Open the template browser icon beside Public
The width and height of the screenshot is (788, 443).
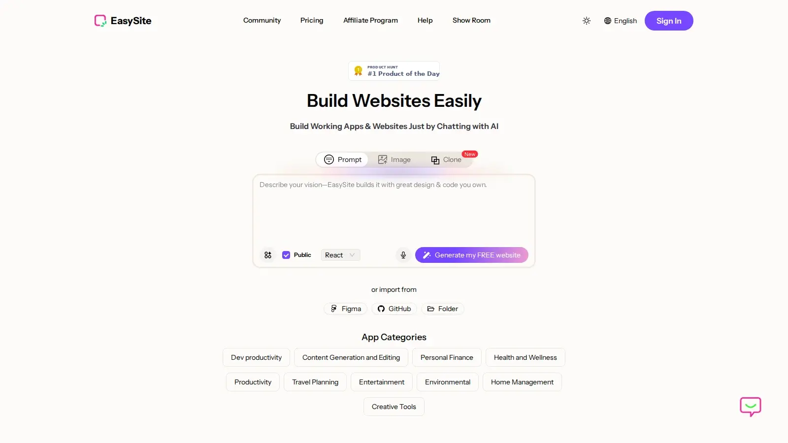click(x=267, y=255)
